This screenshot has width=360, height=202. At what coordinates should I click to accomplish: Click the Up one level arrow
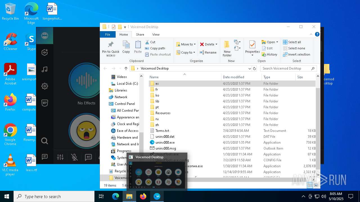pos(126,68)
